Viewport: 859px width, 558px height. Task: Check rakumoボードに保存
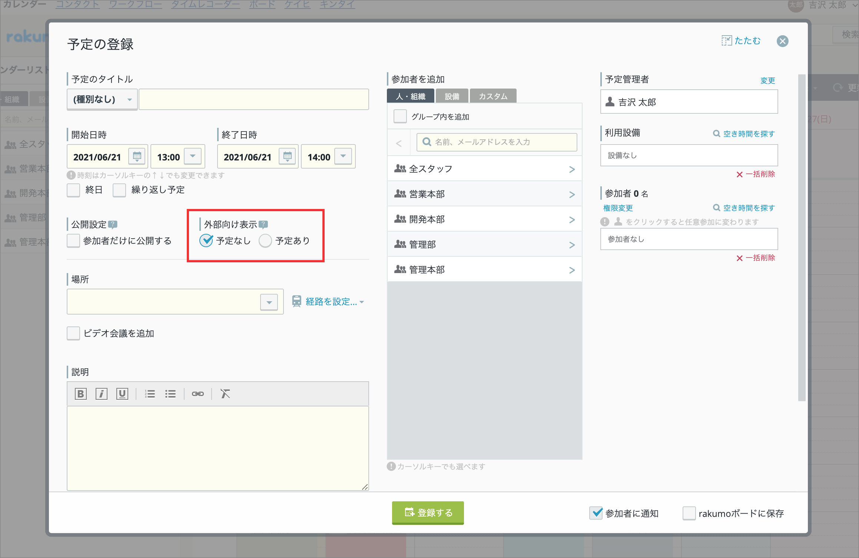(689, 513)
